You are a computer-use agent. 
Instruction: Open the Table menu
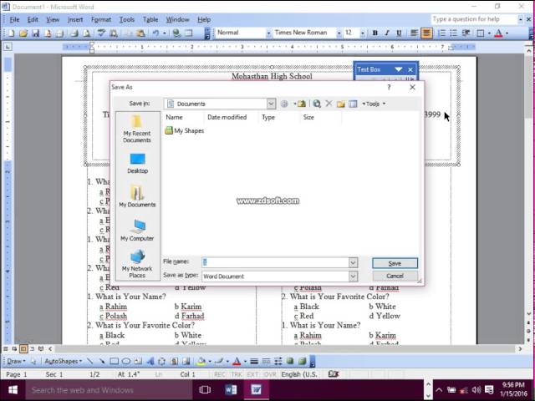[150, 20]
